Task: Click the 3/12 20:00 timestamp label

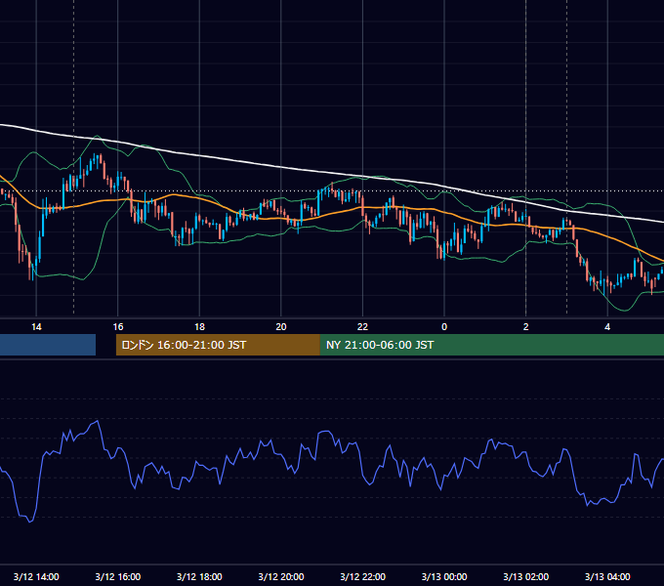Action: pyautogui.click(x=281, y=576)
